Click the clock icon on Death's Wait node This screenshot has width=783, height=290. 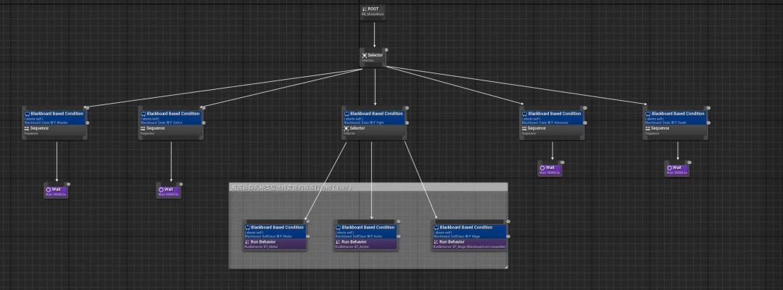pyautogui.click(x=670, y=167)
